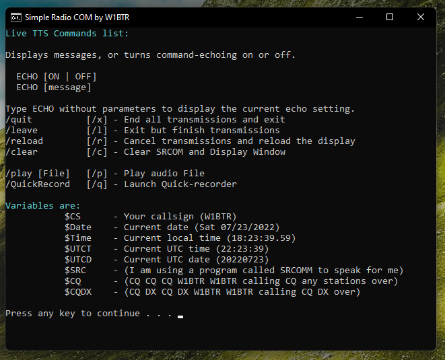Screen dimensions: 445x360
Task: Click the '/QuickRecord' command text
Action: click(38, 184)
